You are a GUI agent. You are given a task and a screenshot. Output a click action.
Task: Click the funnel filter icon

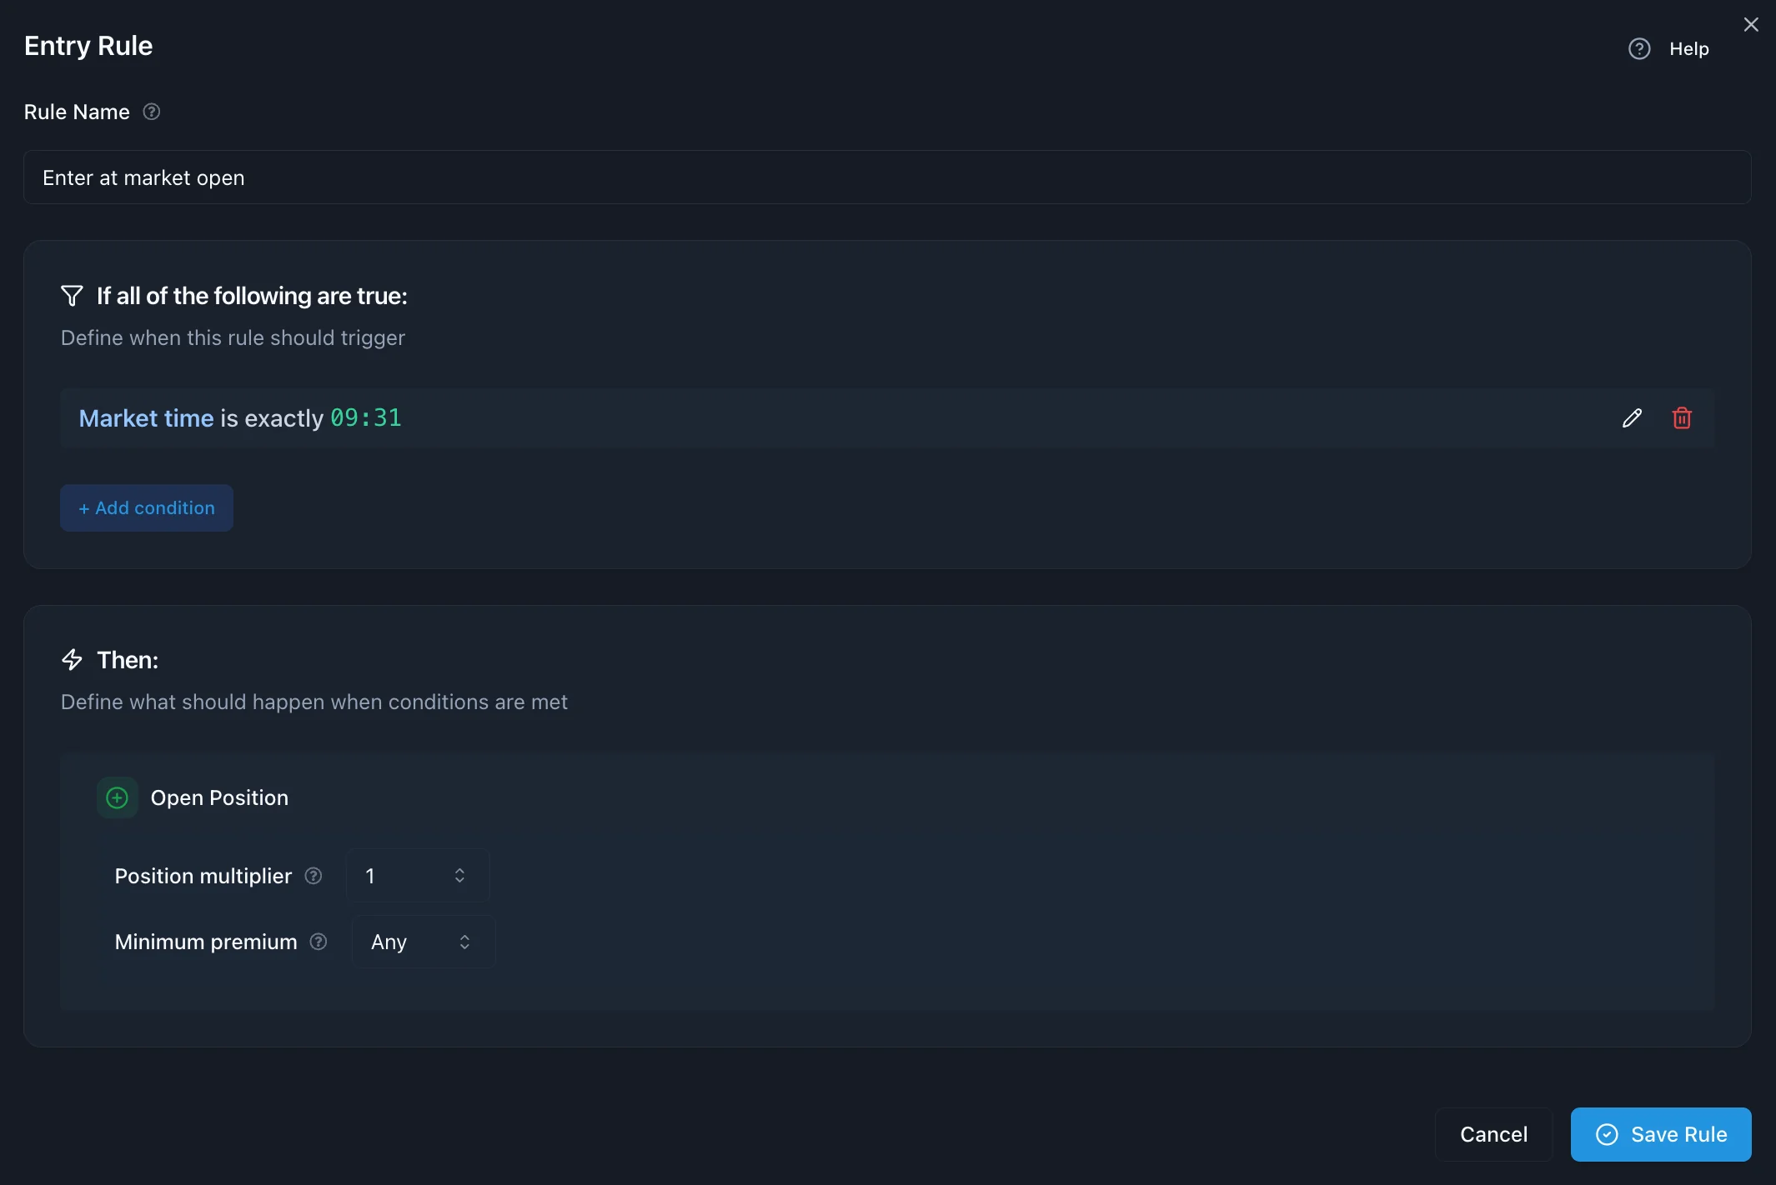coord(72,296)
